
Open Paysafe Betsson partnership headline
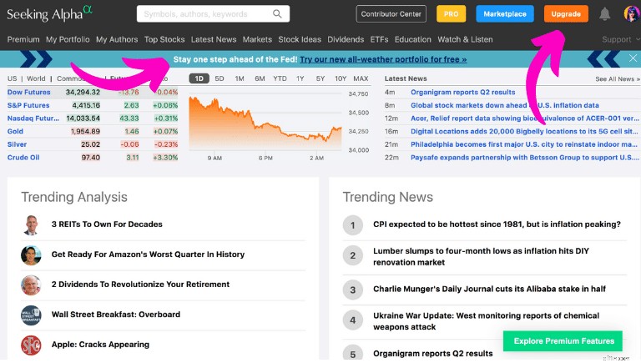525,158
